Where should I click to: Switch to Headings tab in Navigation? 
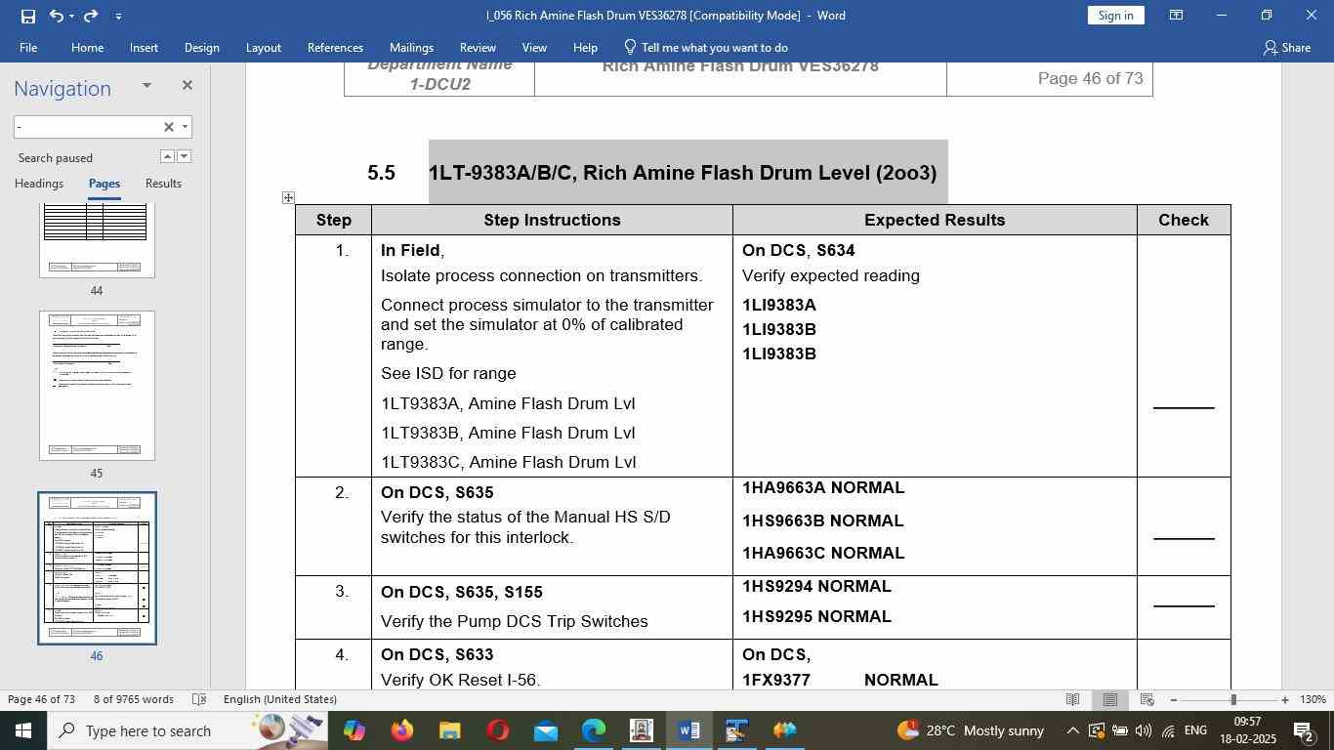tap(39, 184)
